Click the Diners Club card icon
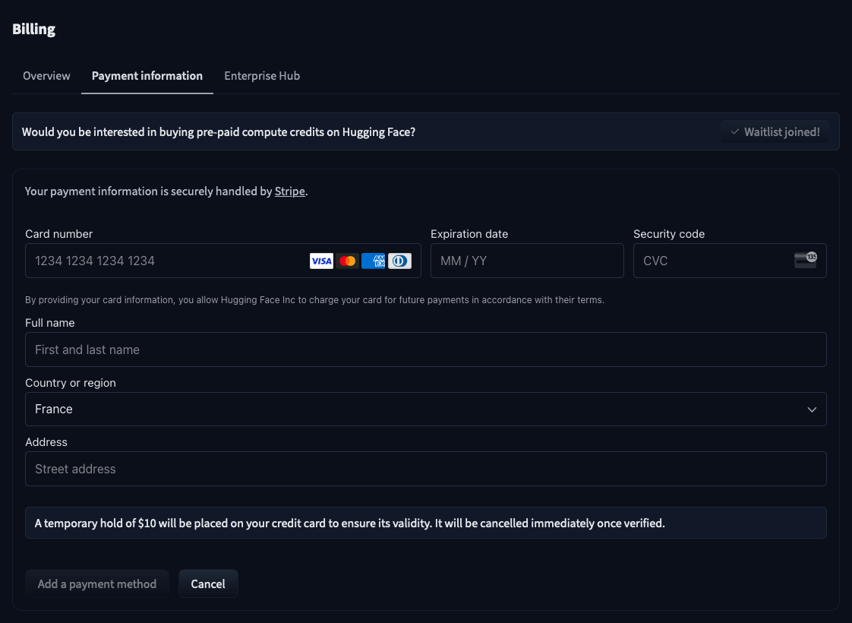The height and width of the screenshot is (623, 852). point(399,261)
